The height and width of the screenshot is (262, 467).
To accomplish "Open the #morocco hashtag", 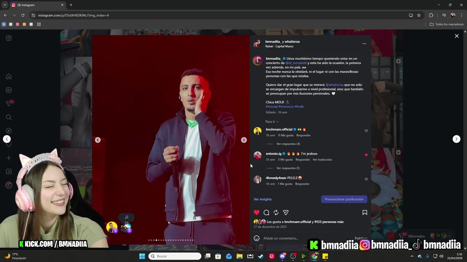I will click(x=286, y=107).
